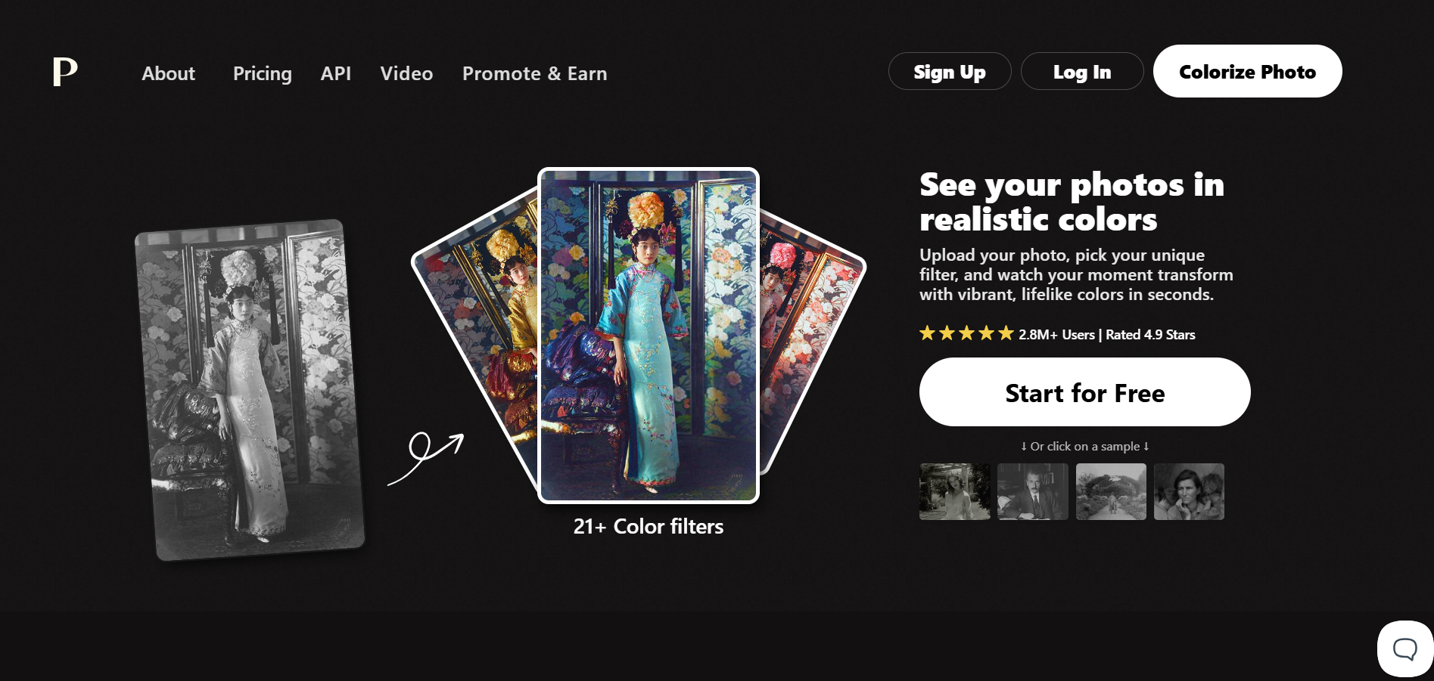Open the About menu item
The width and height of the screenshot is (1434, 681).
tap(168, 73)
